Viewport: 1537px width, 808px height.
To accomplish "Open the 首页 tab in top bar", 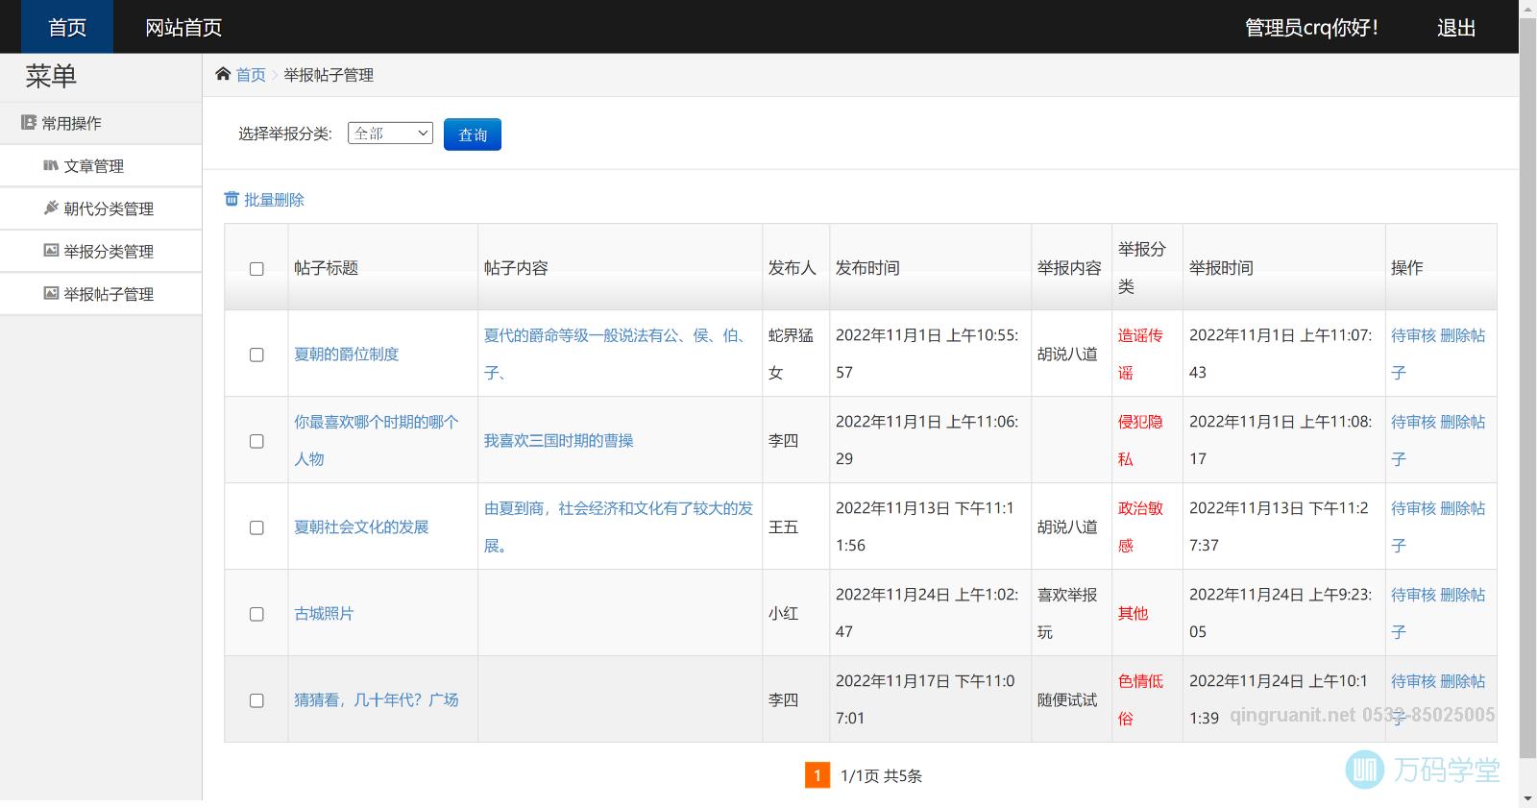I will [x=67, y=27].
